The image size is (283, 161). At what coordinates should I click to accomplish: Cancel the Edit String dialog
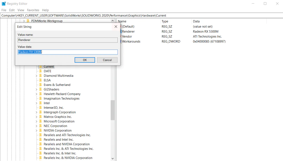point(107,60)
